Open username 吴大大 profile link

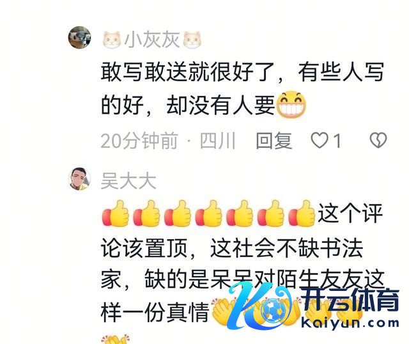(x=128, y=180)
